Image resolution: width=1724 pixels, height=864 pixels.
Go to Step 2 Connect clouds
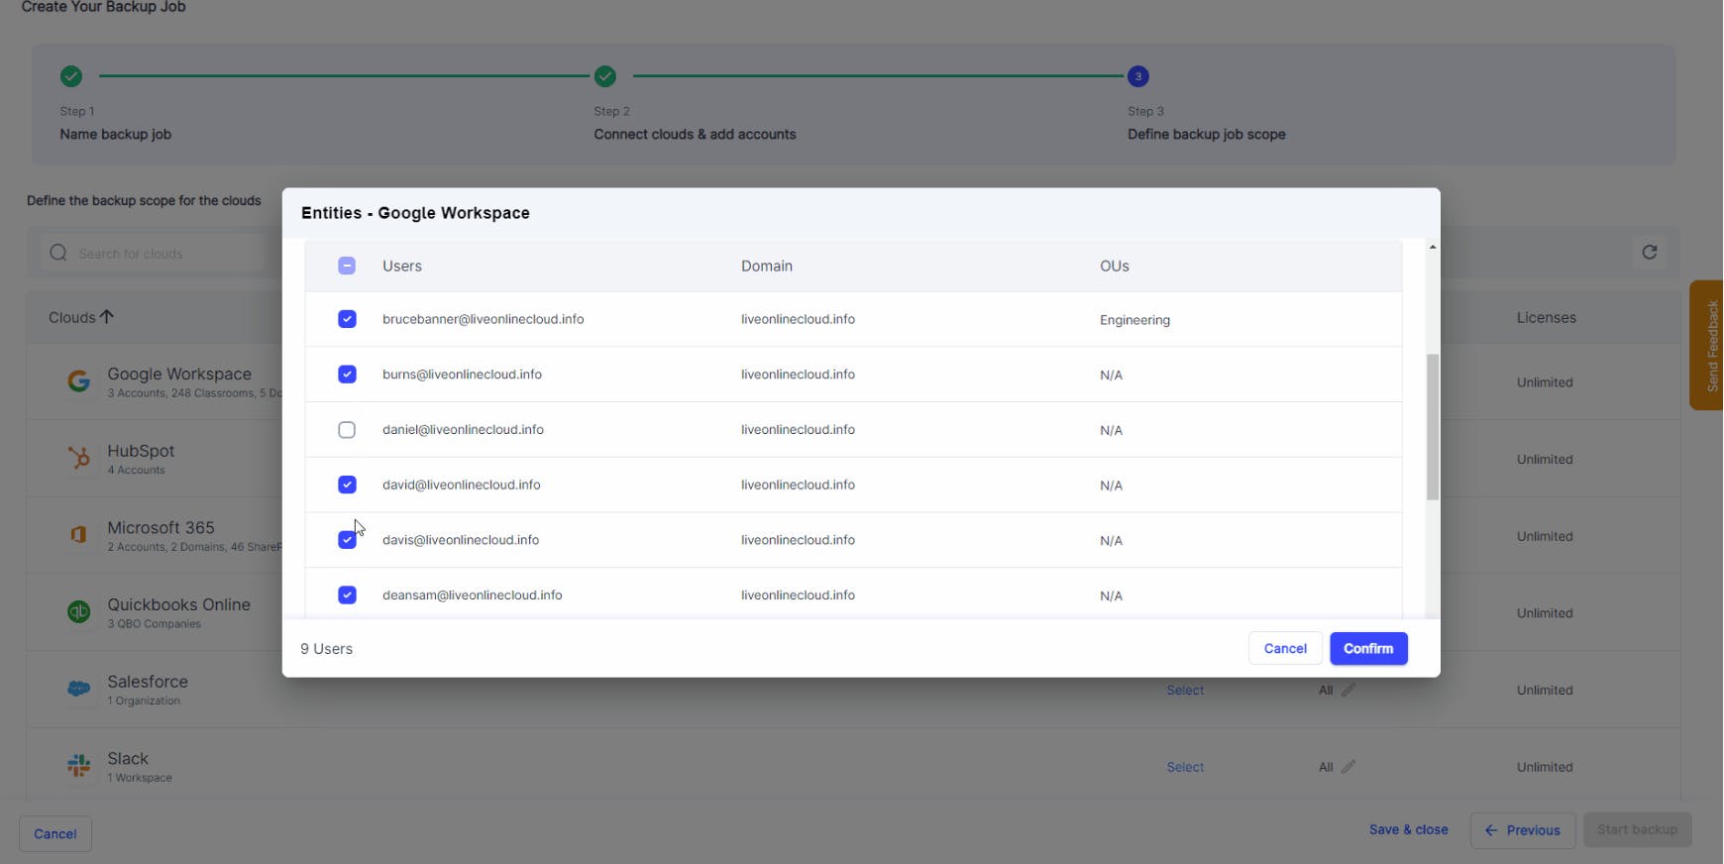click(605, 76)
